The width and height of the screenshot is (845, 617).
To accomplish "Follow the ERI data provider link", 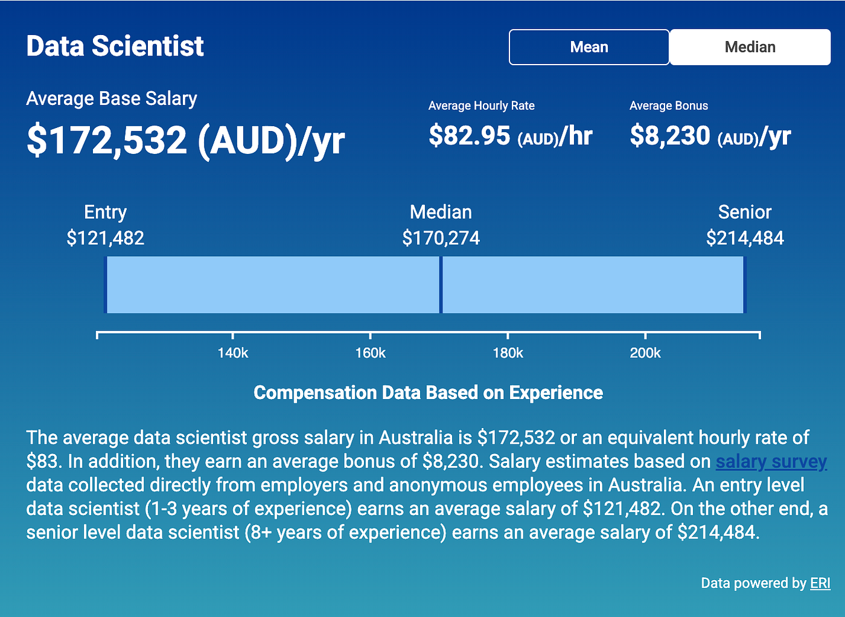I will [x=820, y=583].
